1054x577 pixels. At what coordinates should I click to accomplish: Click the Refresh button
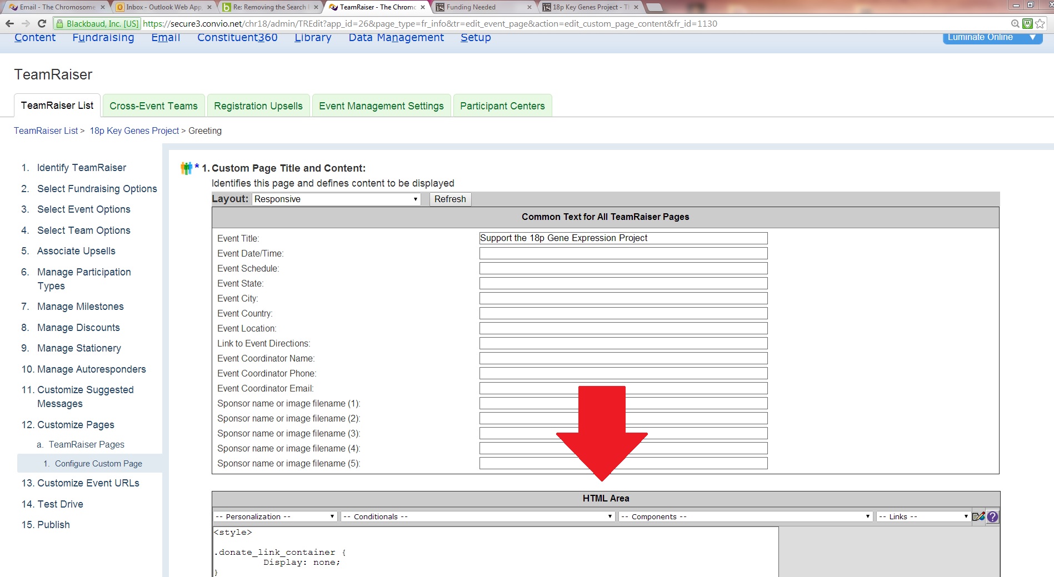coord(450,199)
